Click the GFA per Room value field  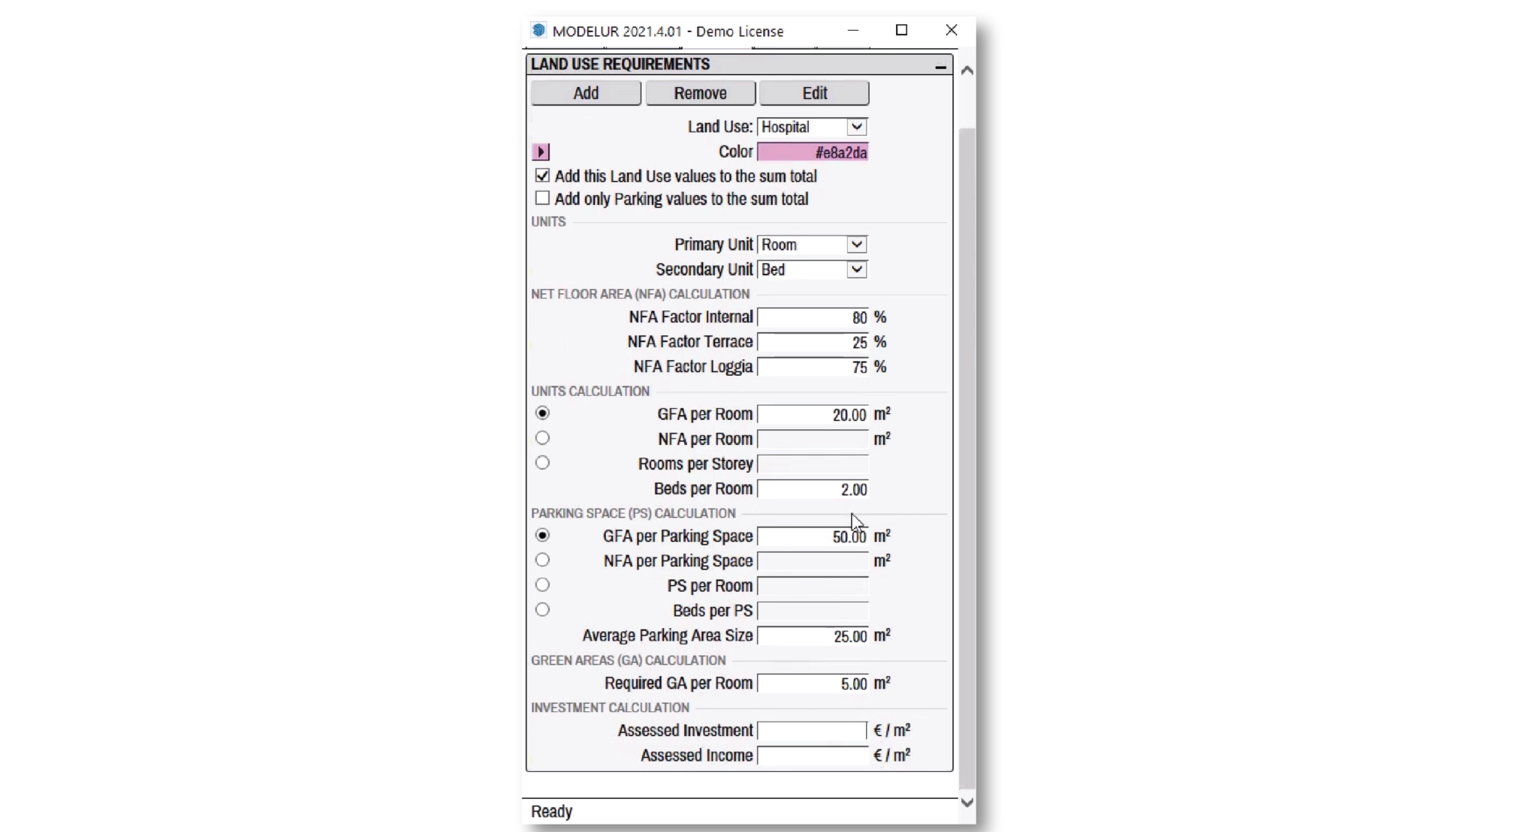[813, 414]
